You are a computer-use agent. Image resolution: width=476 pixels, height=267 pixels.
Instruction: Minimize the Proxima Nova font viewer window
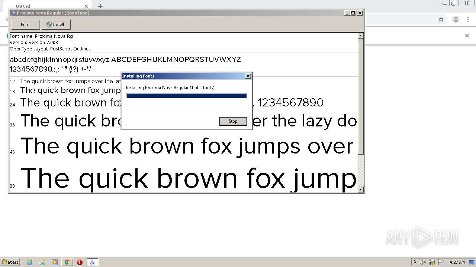tap(347, 13)
